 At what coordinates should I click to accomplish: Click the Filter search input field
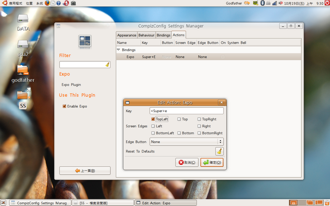coord(85,64)
